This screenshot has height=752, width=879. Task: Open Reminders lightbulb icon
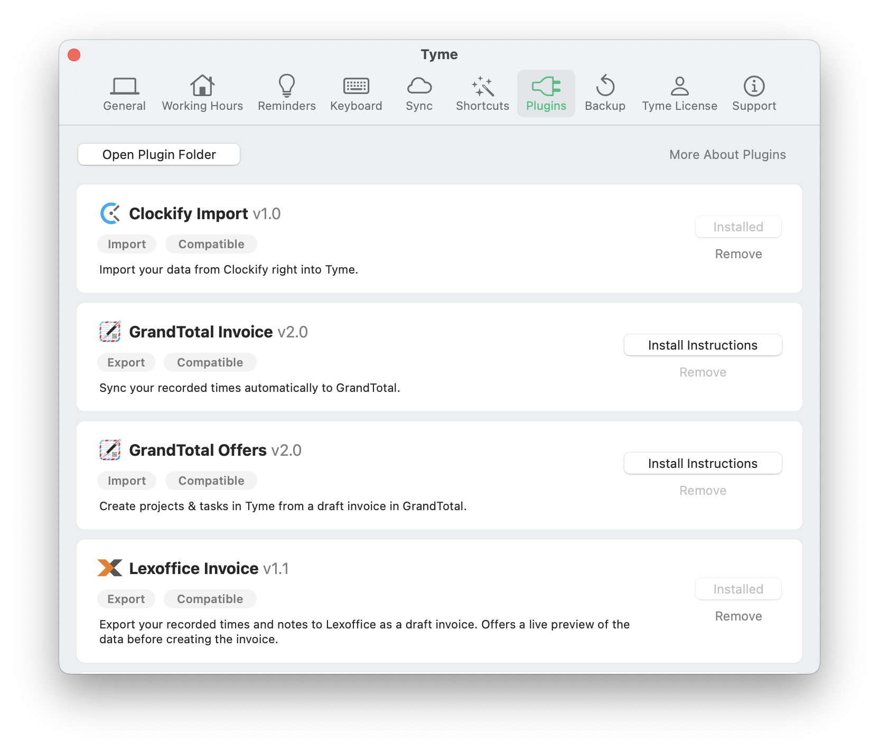pyautogui.click(x=287, y=85)
